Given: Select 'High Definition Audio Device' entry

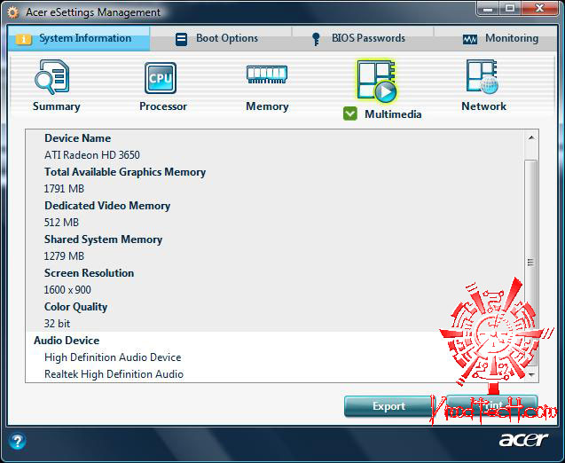Looking at the screenshot, I should pos(113,357).
